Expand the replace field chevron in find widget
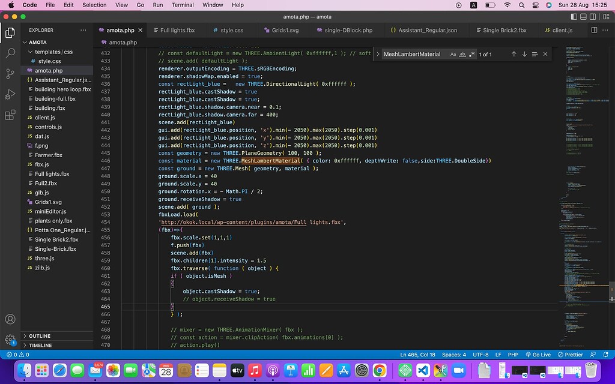 tap(378, 54)
